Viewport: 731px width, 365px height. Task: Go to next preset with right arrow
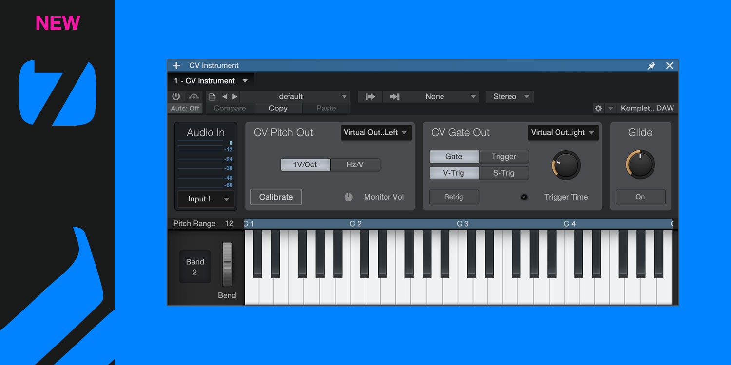[x=235, y=97]
